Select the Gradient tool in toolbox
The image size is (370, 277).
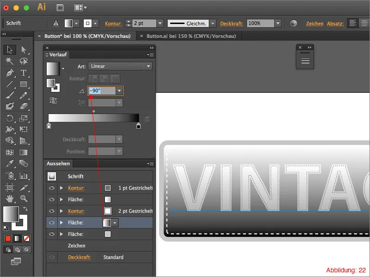click(24, 152)
